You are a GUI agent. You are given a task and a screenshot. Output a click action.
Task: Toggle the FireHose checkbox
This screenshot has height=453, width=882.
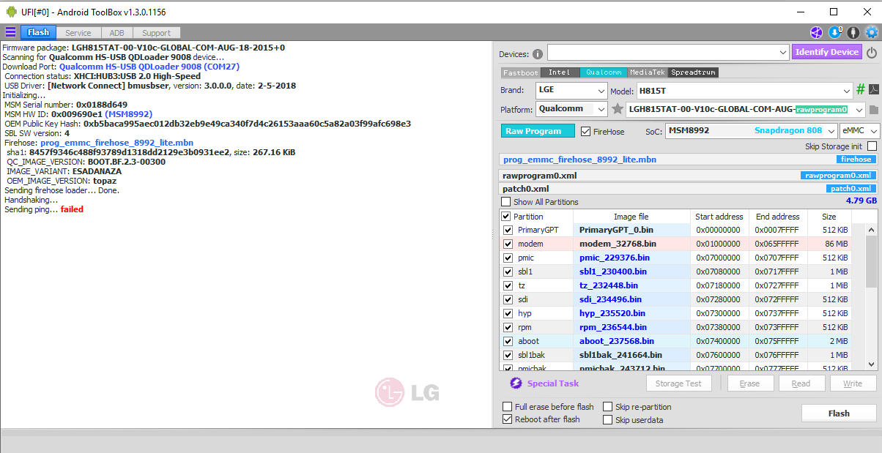pyautogui.click(x=585, y=131)
